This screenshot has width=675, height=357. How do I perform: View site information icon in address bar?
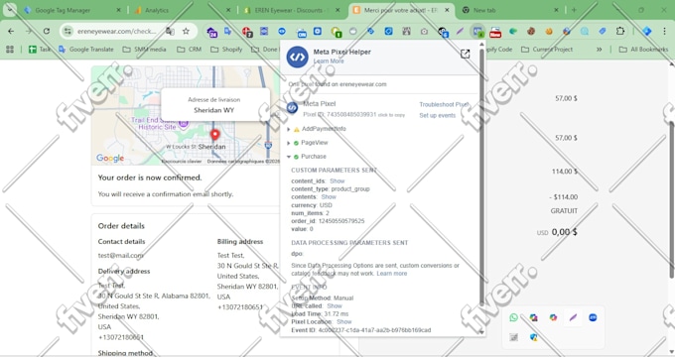coord(67,31)
